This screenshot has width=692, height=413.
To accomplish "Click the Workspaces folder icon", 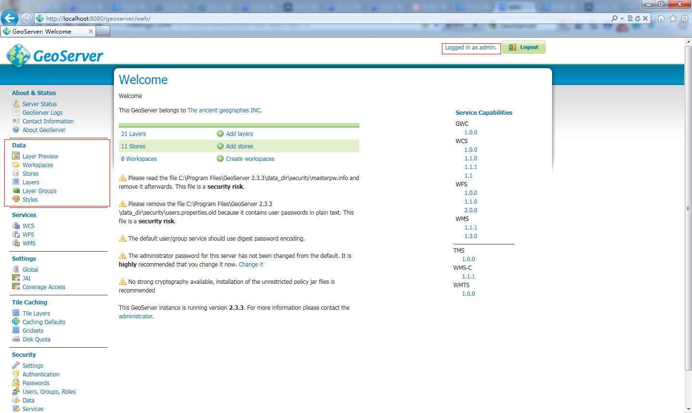I will tap(16, 165).
